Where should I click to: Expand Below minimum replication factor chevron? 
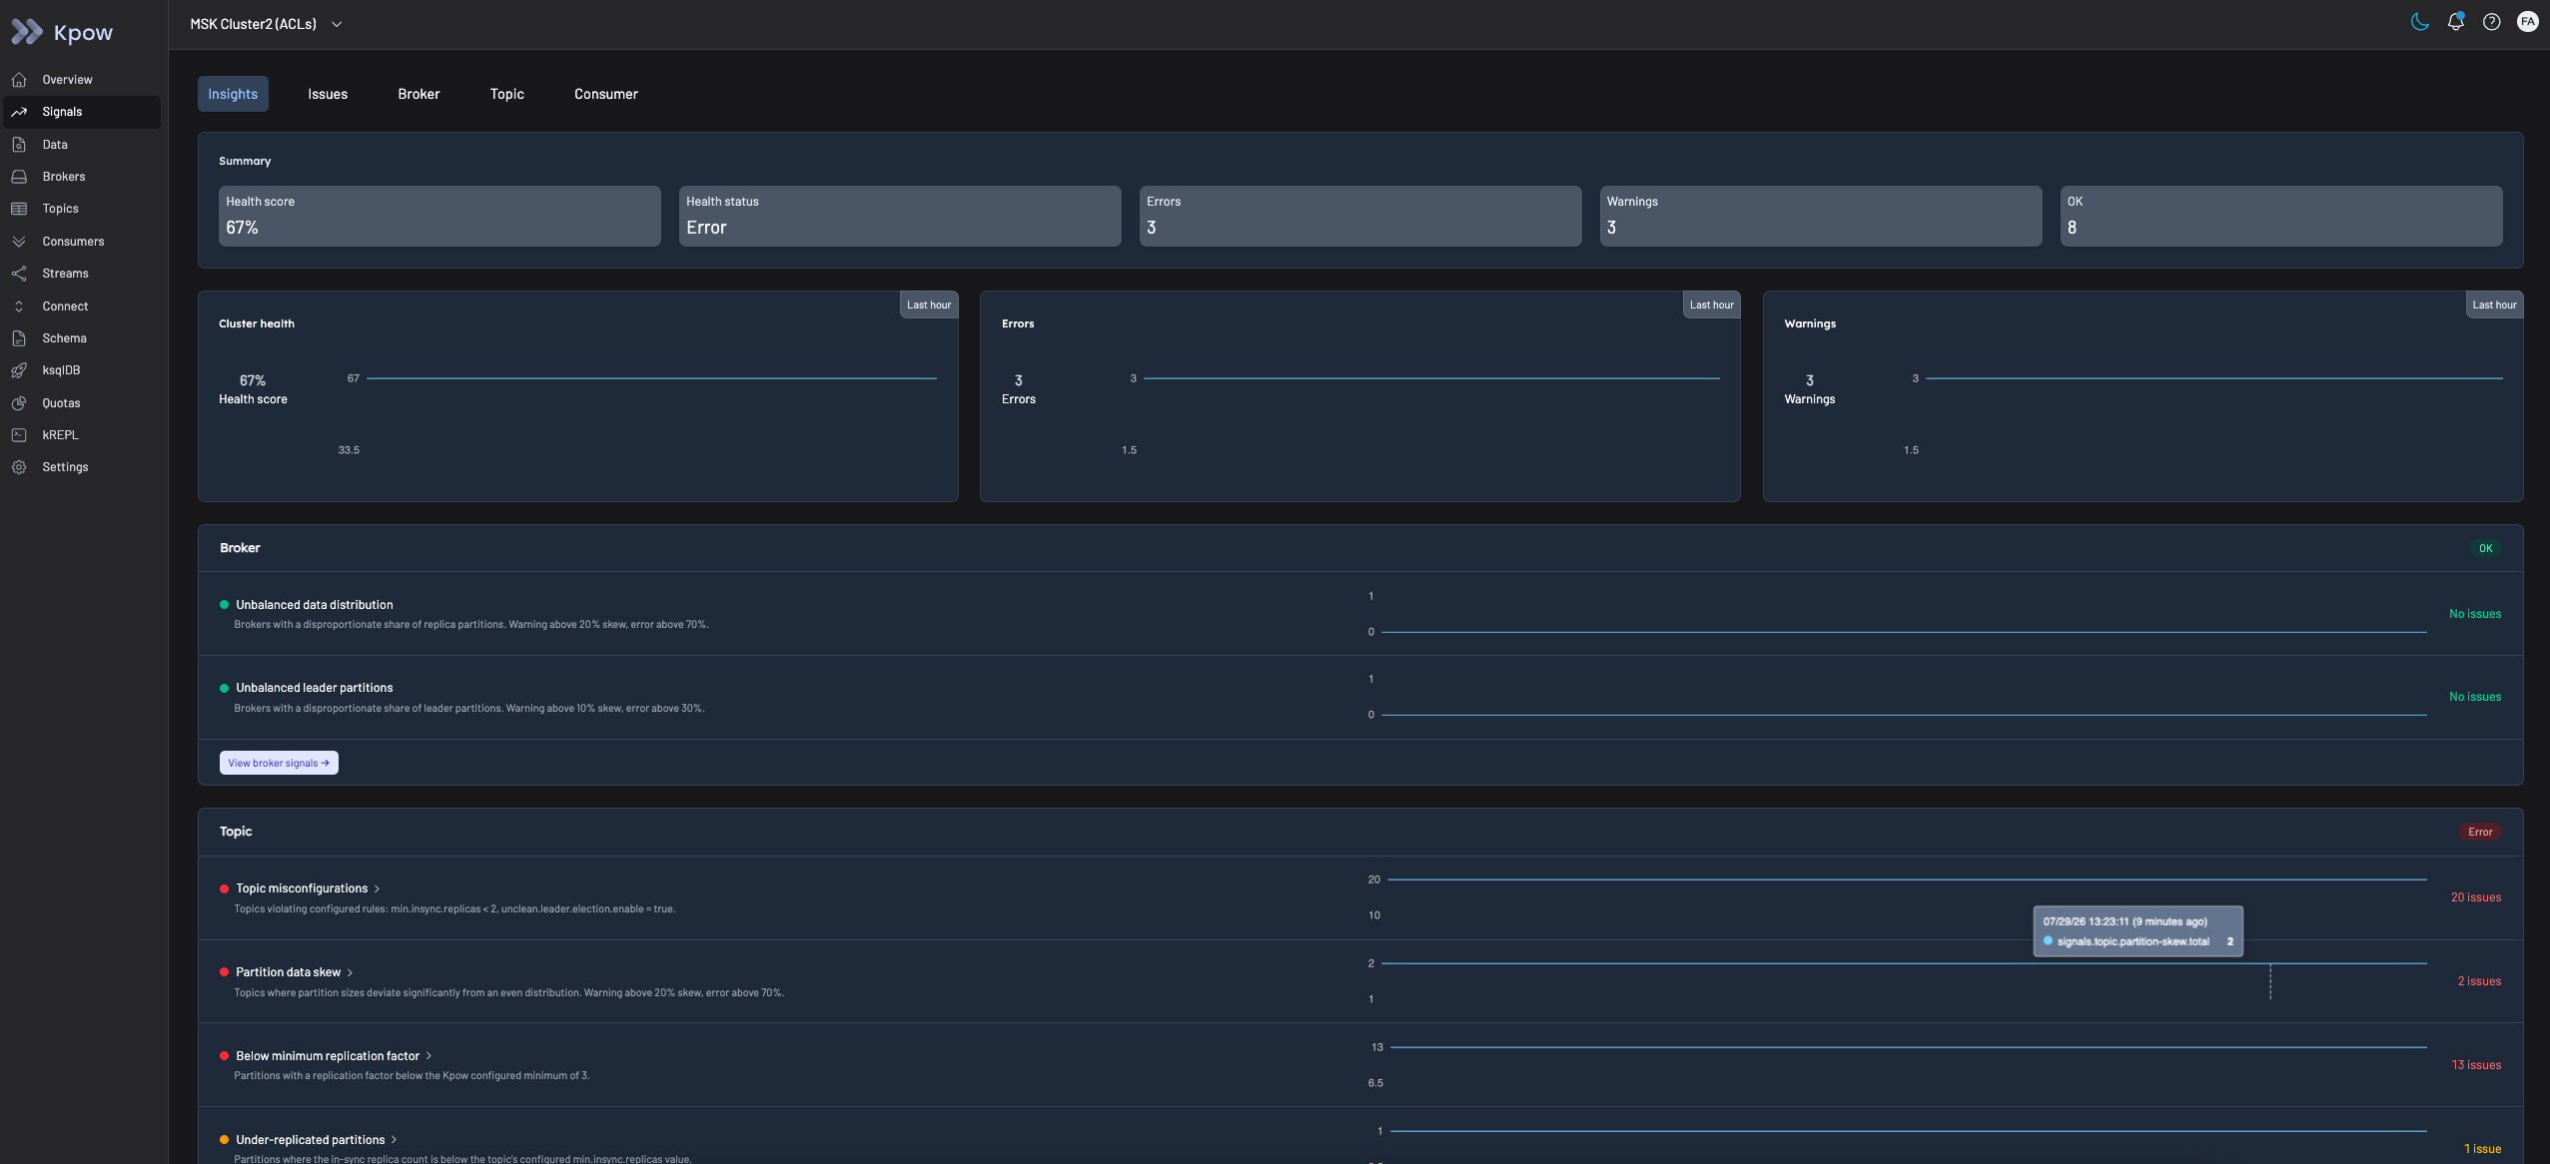(x=428, y=1056)
